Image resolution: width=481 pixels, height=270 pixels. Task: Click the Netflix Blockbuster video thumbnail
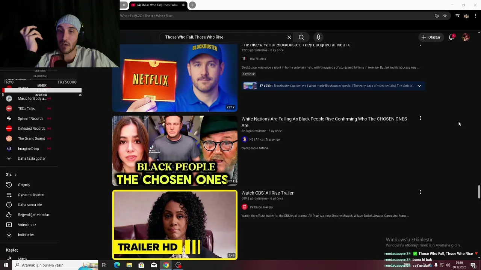tap(175, 78)
